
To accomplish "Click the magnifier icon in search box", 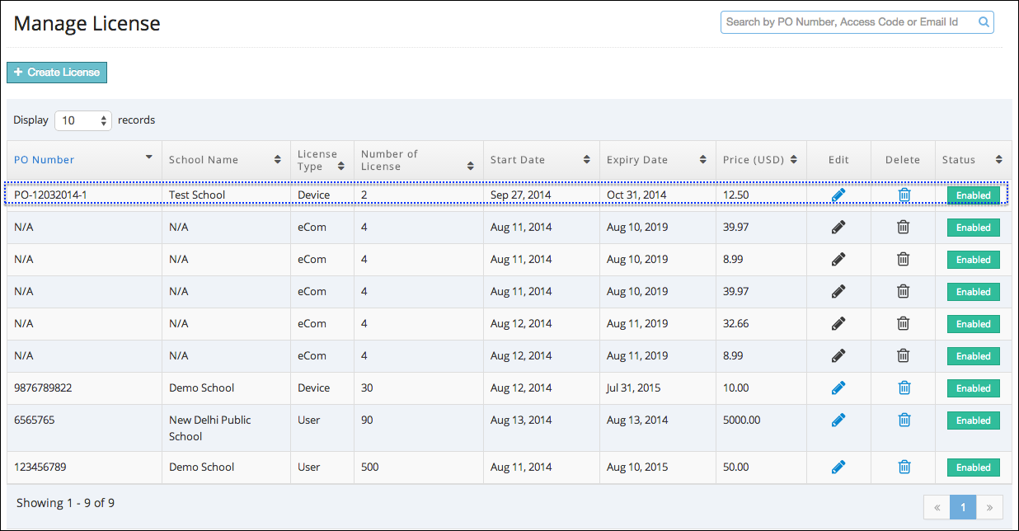I will tap(984, 22).
